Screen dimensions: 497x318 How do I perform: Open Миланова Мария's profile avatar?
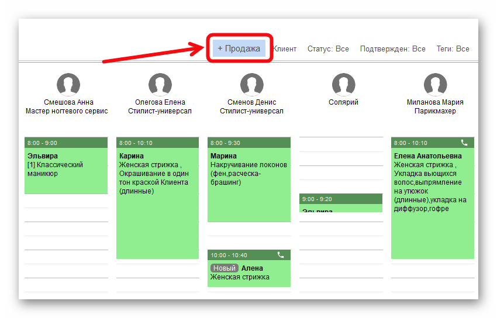point(435,85)
